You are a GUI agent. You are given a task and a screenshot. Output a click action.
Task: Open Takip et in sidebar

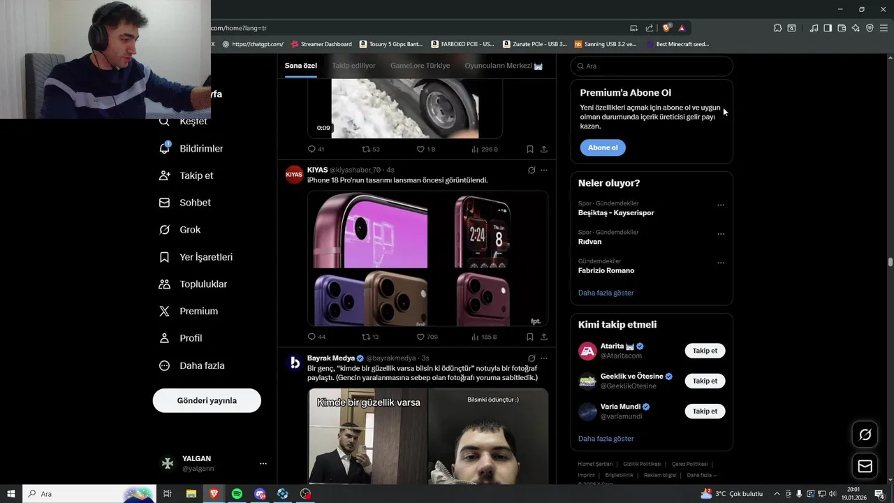pos(186,175)
